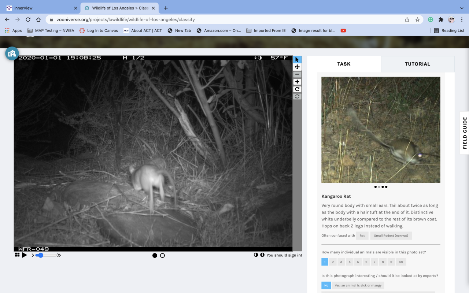The width and height of the screenshot is (469, 293).
Task: Open the Imported From IE bookmark folder
Action: [x=266, y=30]
